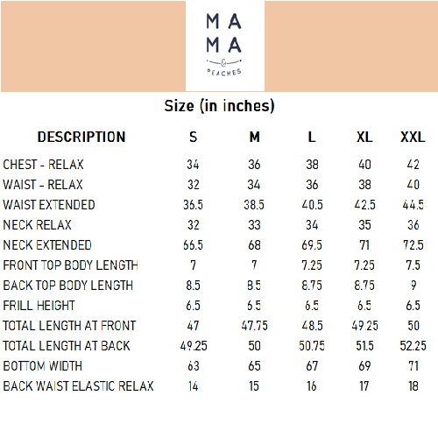This screenshot has height=438, width=438.
Task: Click the TOTAL LENGTH AT BACK label
Action: tap(67, 346)
